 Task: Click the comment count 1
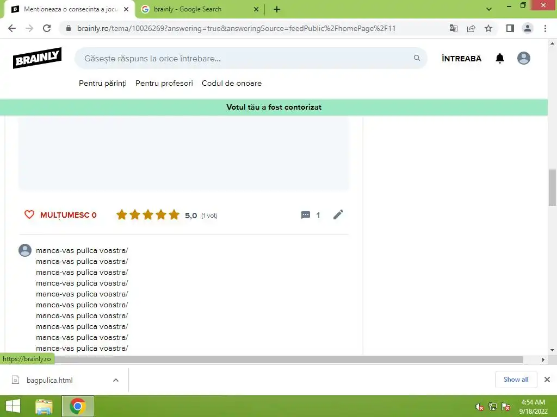tap(318, 215)
